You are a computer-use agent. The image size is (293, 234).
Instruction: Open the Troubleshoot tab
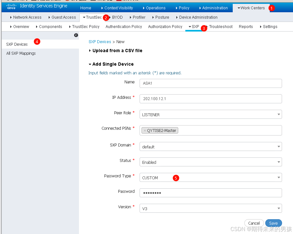point(221,27)
